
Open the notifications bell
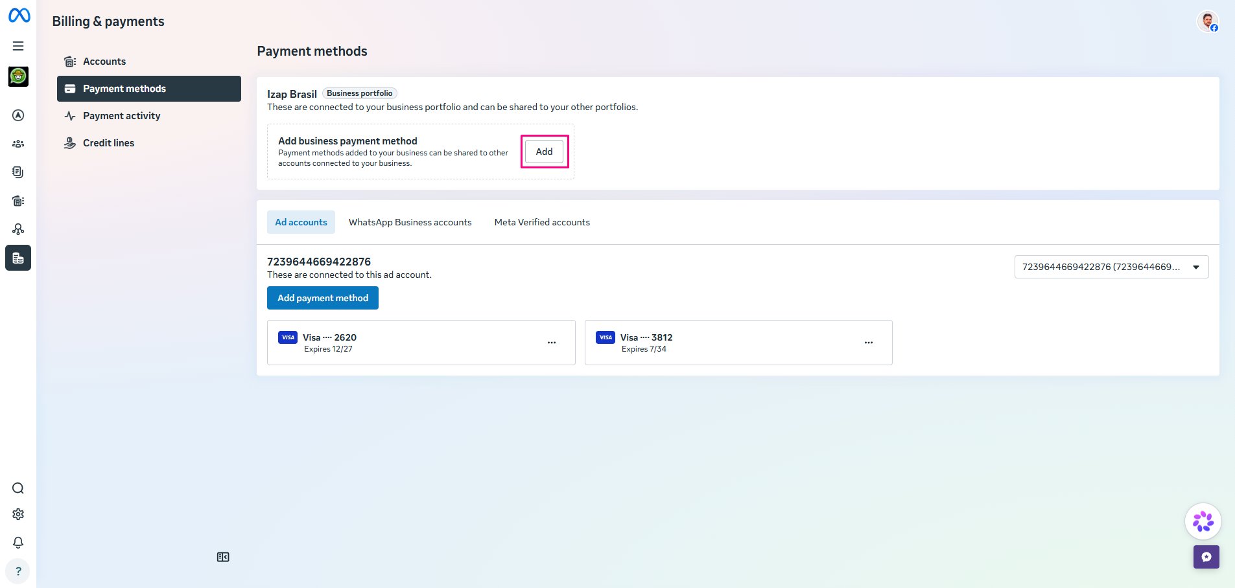pos(18,543)
